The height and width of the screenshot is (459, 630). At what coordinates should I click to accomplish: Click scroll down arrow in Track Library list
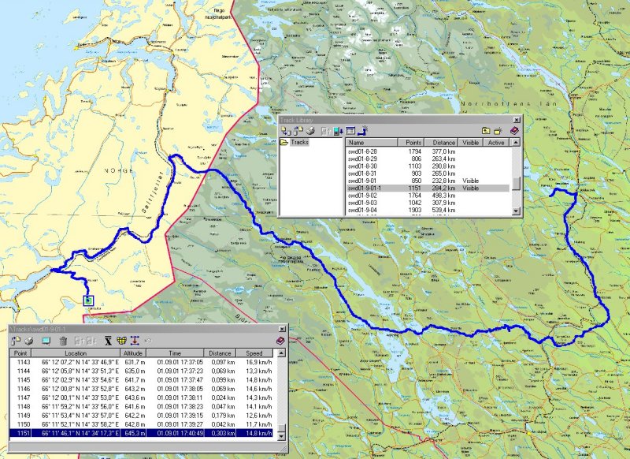517,211
